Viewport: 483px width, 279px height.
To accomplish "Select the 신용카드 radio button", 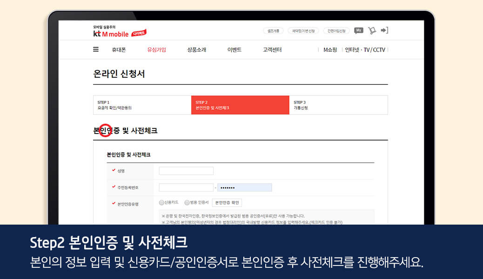I will pos(161,203).
